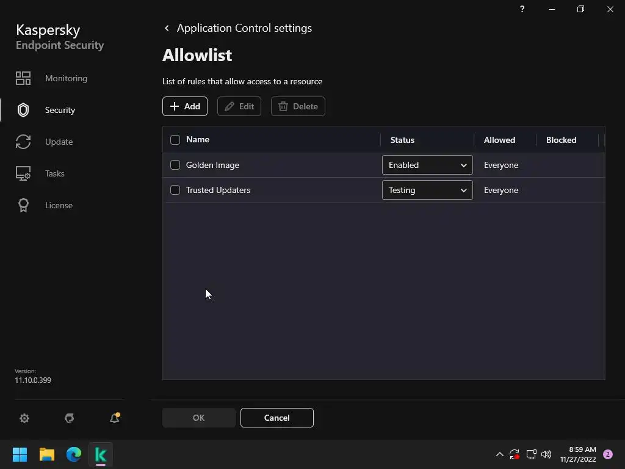Screen dimensions: 625x469
Task: Click the version number 11.10.0.399
Action: click(x=33, y=380)
